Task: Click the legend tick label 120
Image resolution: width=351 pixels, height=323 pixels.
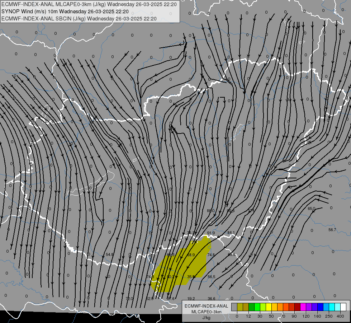Action: pyautogui.click(x=306, y=316)
